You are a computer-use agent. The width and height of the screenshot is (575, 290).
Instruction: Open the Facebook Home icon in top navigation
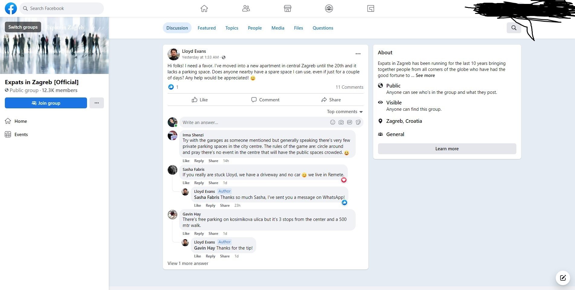[x=204, y=8]
